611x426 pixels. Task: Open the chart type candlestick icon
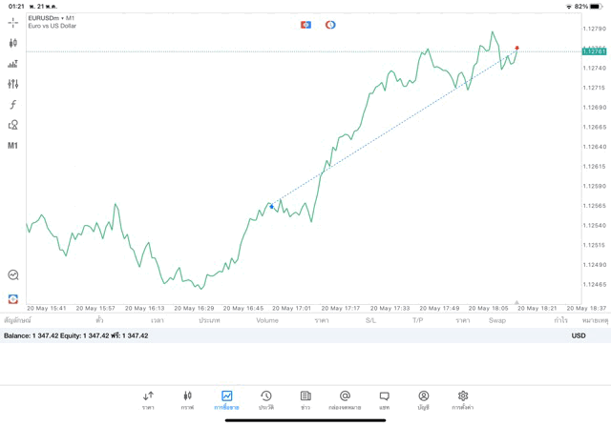pyautogui.click(x=12, y=43)
